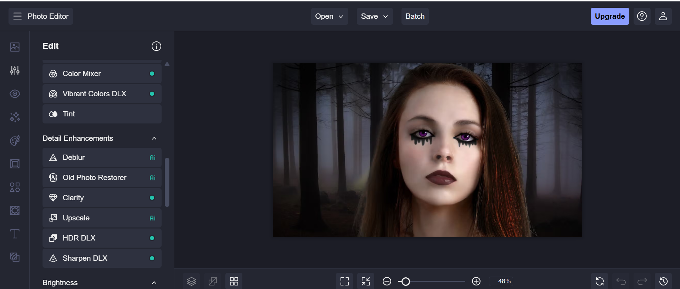
Task: Select the Color Mixer tool
Action: point(102,74)
